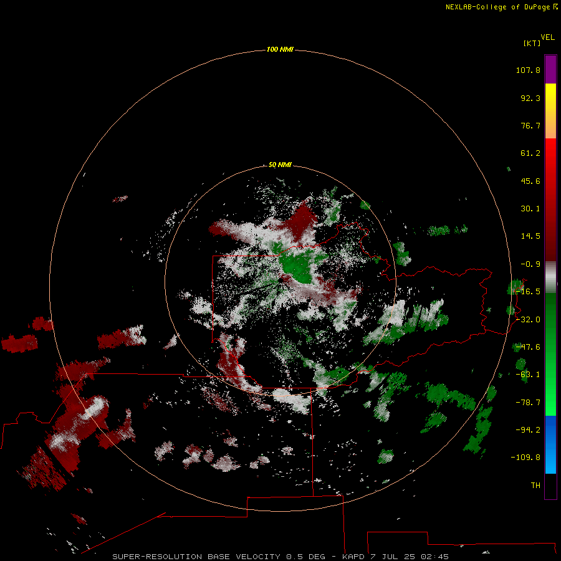Click the [KT] units label
The height and width of the screenshot is (561, 561).
[x=532, y=43]
